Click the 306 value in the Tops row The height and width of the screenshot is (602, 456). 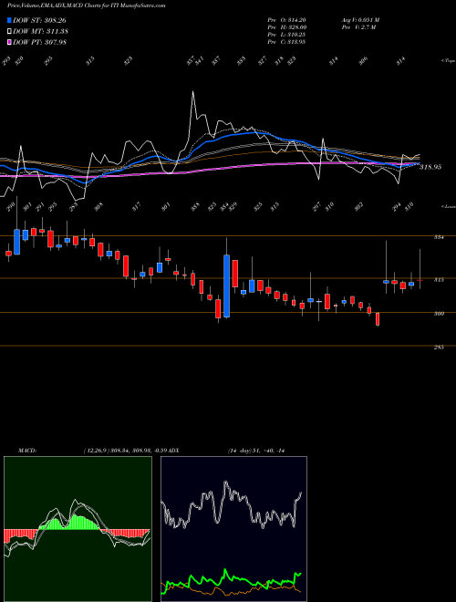point(363,60)
